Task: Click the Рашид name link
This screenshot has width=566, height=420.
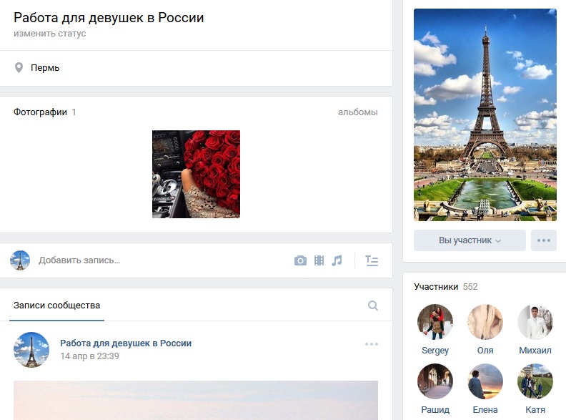Action: click(435, 410)
